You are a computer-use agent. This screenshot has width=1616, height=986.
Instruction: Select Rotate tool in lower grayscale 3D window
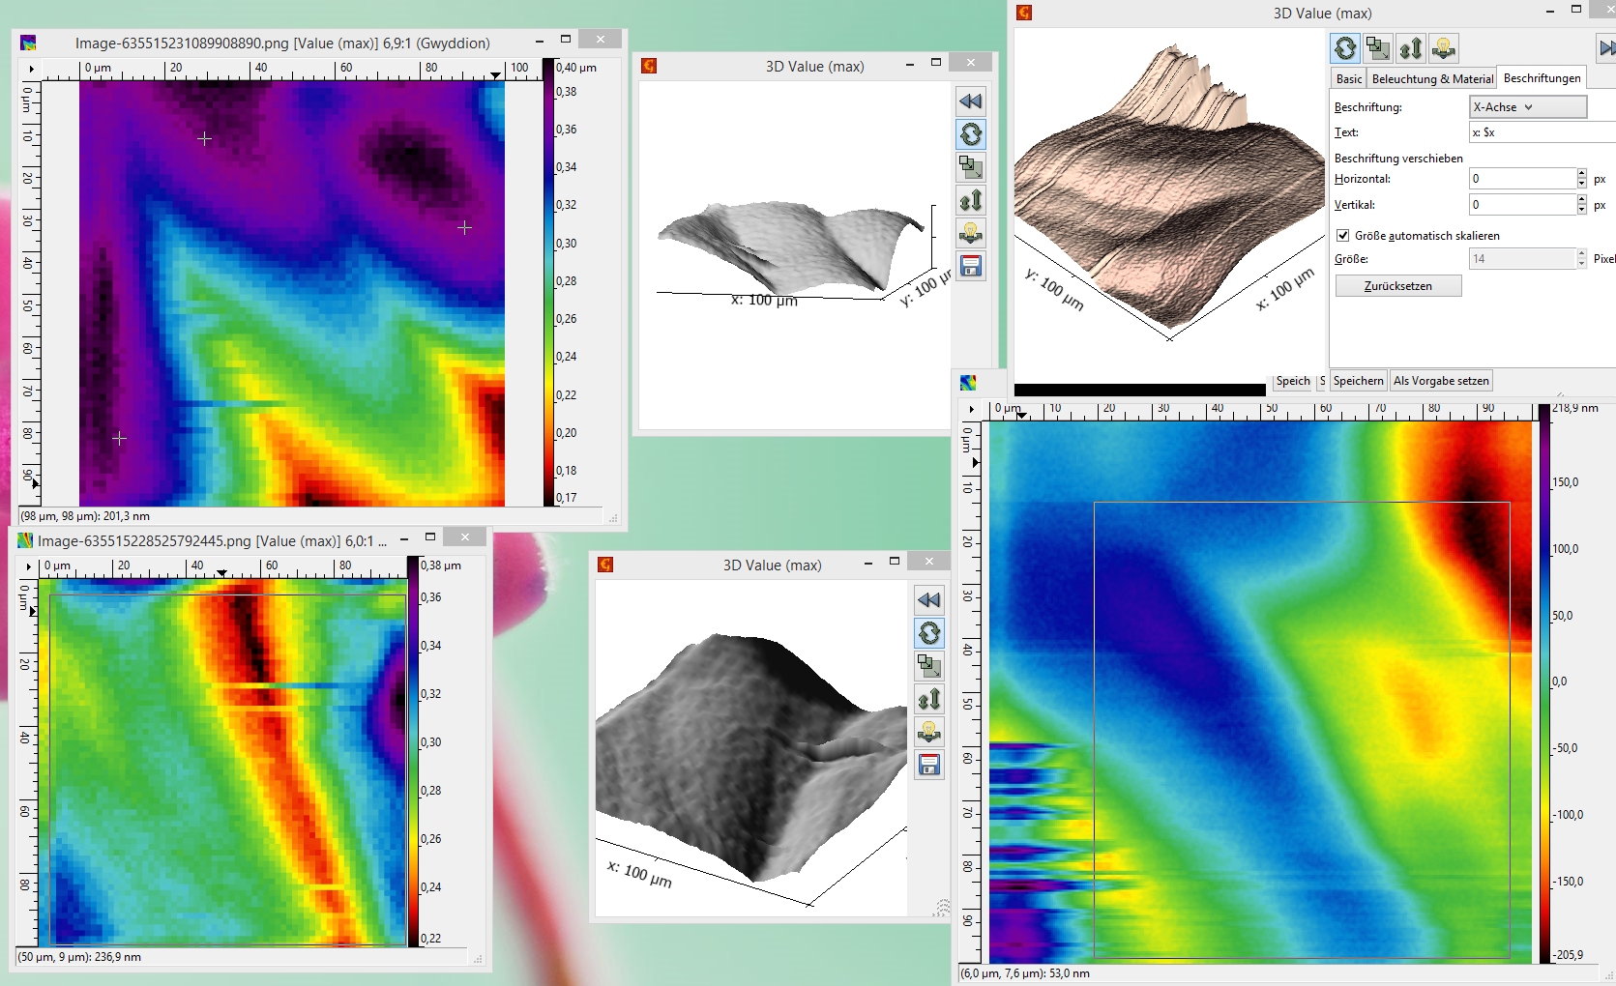(x=929, y=633)
